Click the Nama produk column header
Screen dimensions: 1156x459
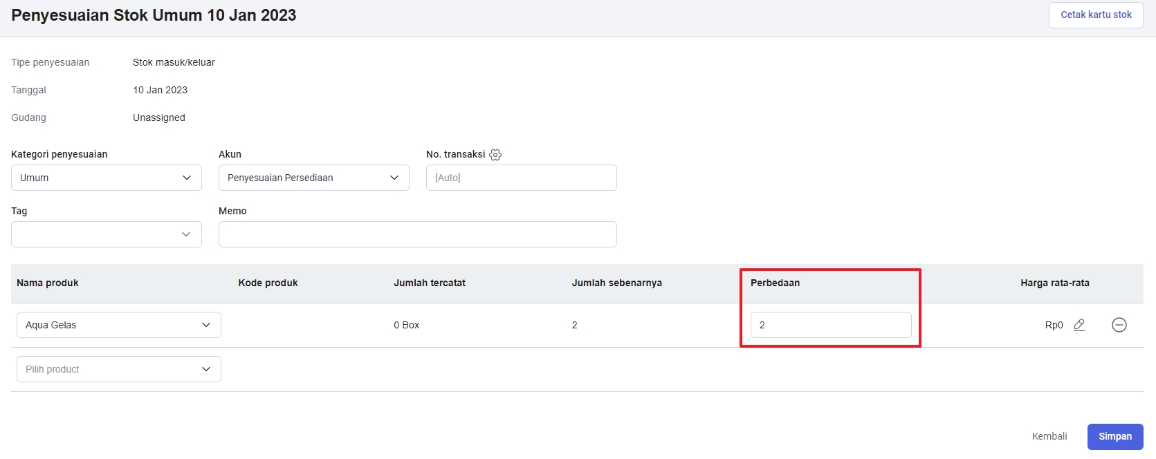click(48, 283)
